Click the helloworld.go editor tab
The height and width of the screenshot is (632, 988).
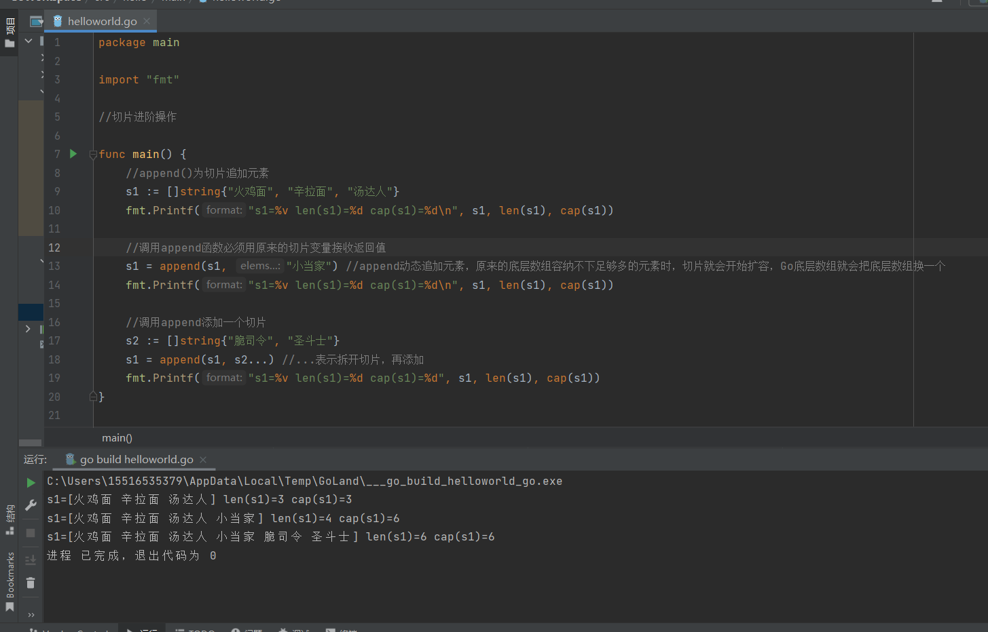pyautogui.click(x=101, y=21)
